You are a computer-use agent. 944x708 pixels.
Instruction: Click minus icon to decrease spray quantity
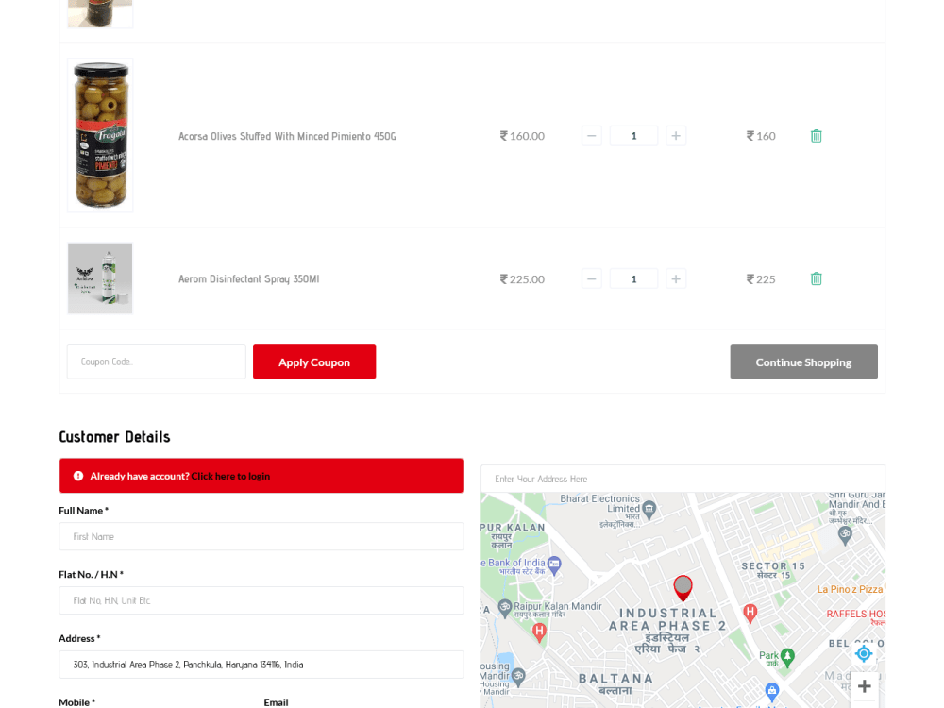[x=592, y=278]
